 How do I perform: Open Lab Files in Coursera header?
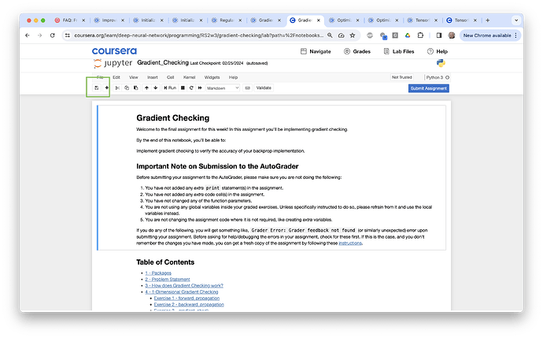point(398,51)
